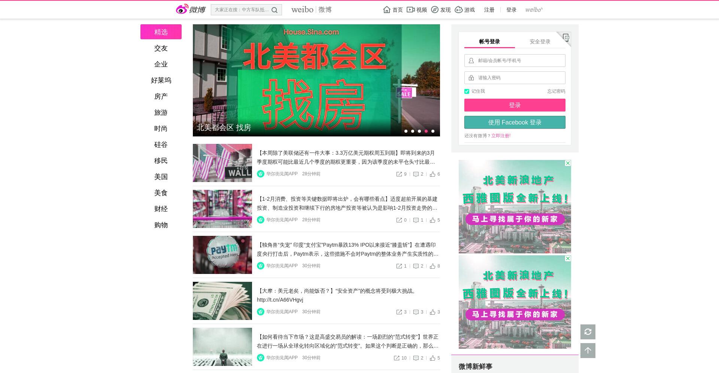Select 精选 category in sidebar
The width and height of the screenshot is (719, 373).
(x=161, y=32)
